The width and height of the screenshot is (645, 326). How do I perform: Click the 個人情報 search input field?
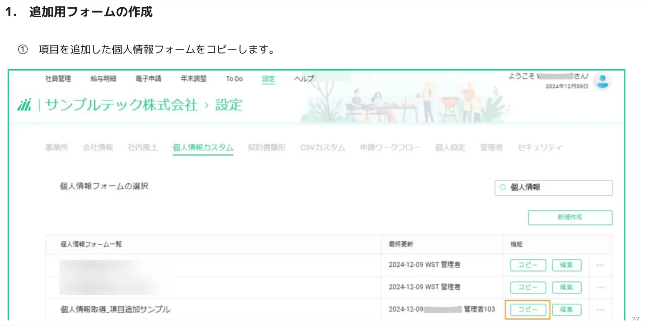(x=553, y=188)
